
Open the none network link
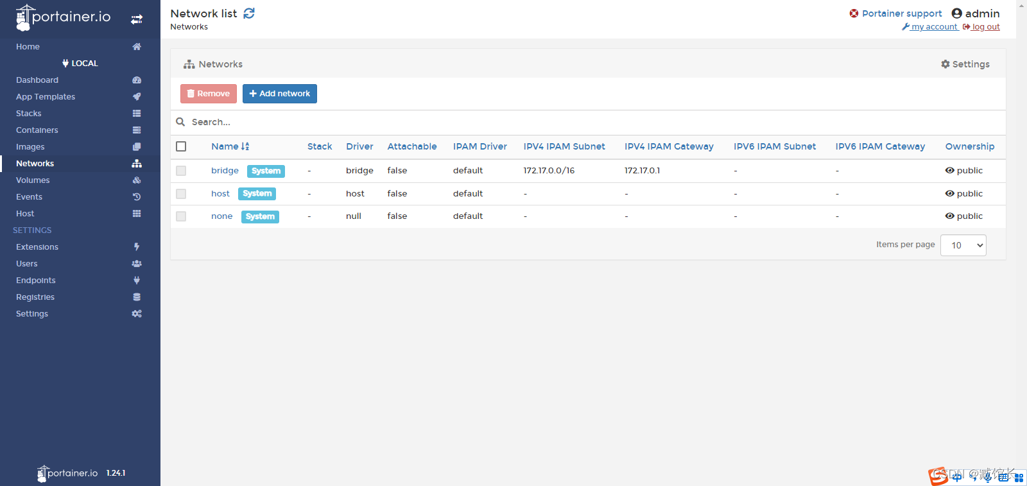[x=221, y=216]
